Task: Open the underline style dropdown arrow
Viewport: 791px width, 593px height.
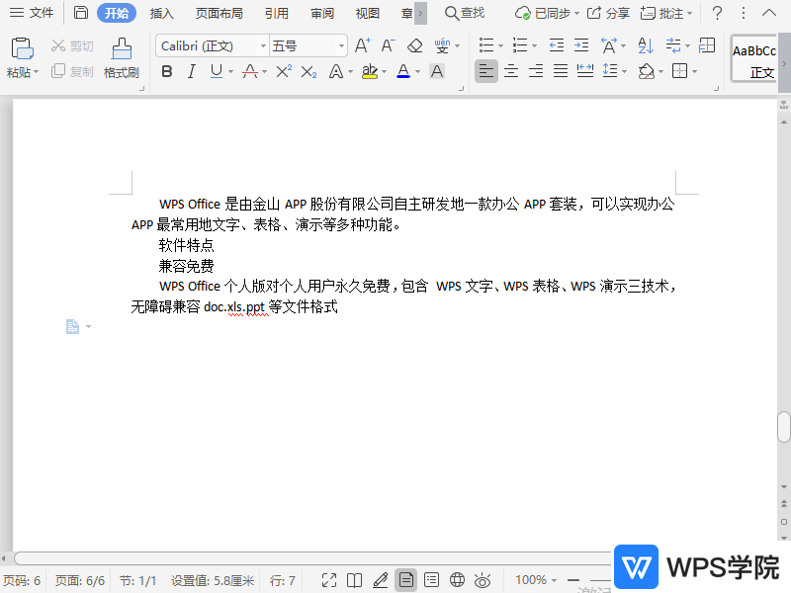Action: [x=229, y=71]
